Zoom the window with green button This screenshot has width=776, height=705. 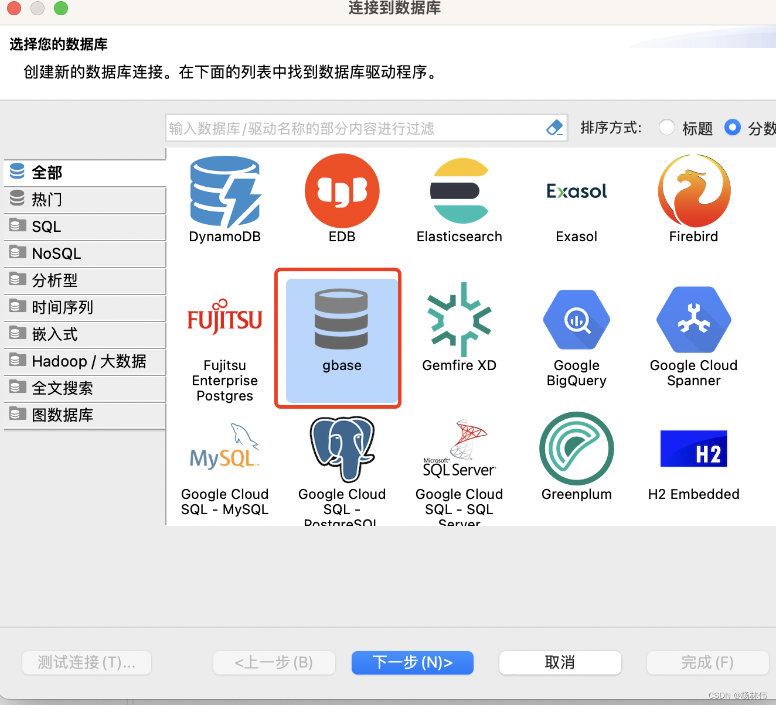tap(61, 8)
